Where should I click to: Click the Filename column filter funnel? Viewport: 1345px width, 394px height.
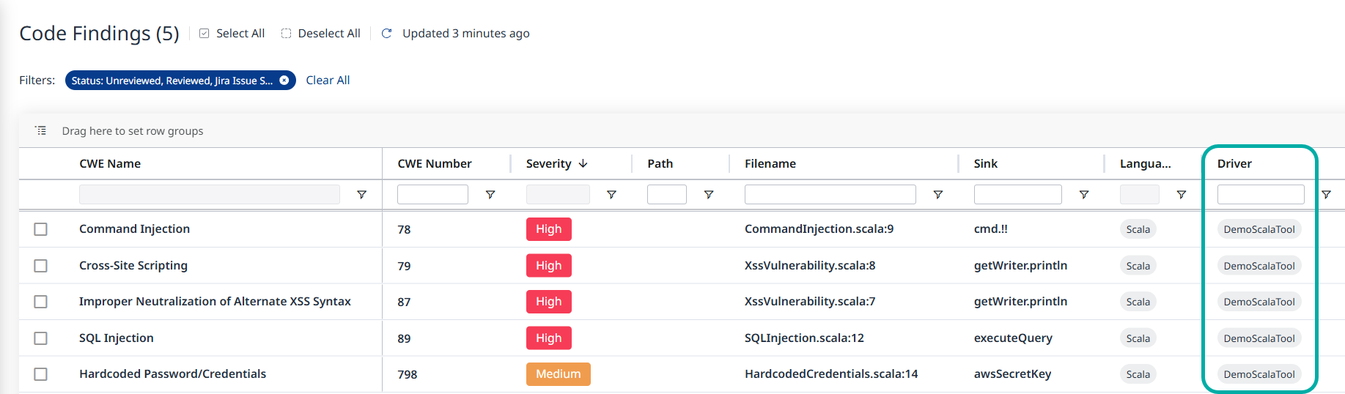pos(937,195)
